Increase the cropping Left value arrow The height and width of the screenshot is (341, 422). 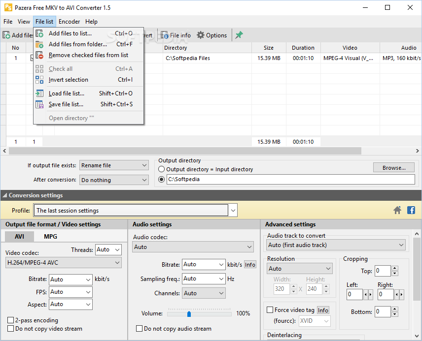tap(371, 295)
